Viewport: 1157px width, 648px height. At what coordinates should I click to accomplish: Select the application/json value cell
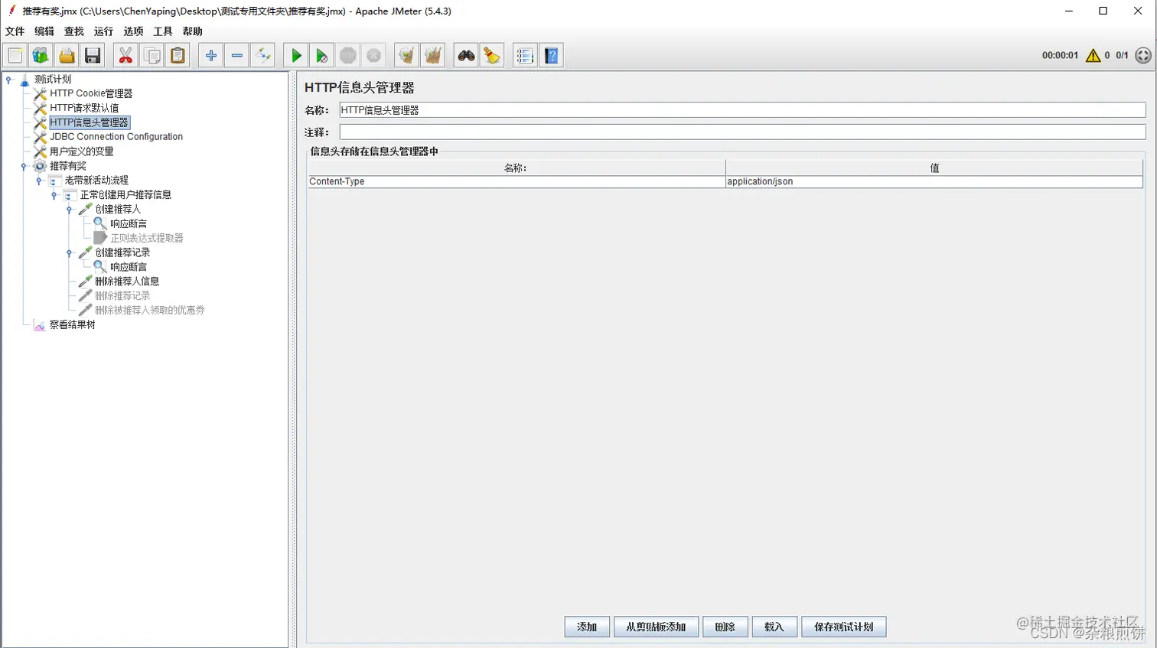point(934,181)
